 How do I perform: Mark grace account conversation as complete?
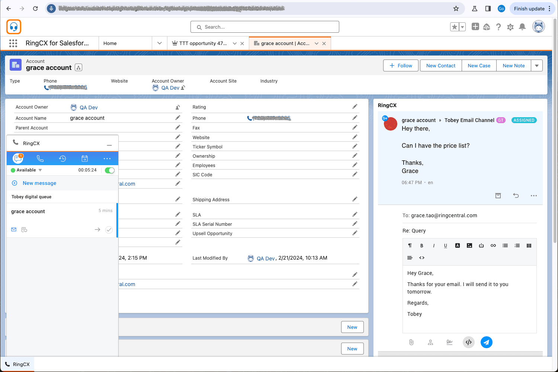(x=109, y=230)
